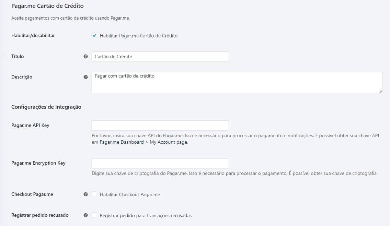Click the Pagar.me Cartão de Crédito page heading
390x226 pixels.
tap(47, 6)
